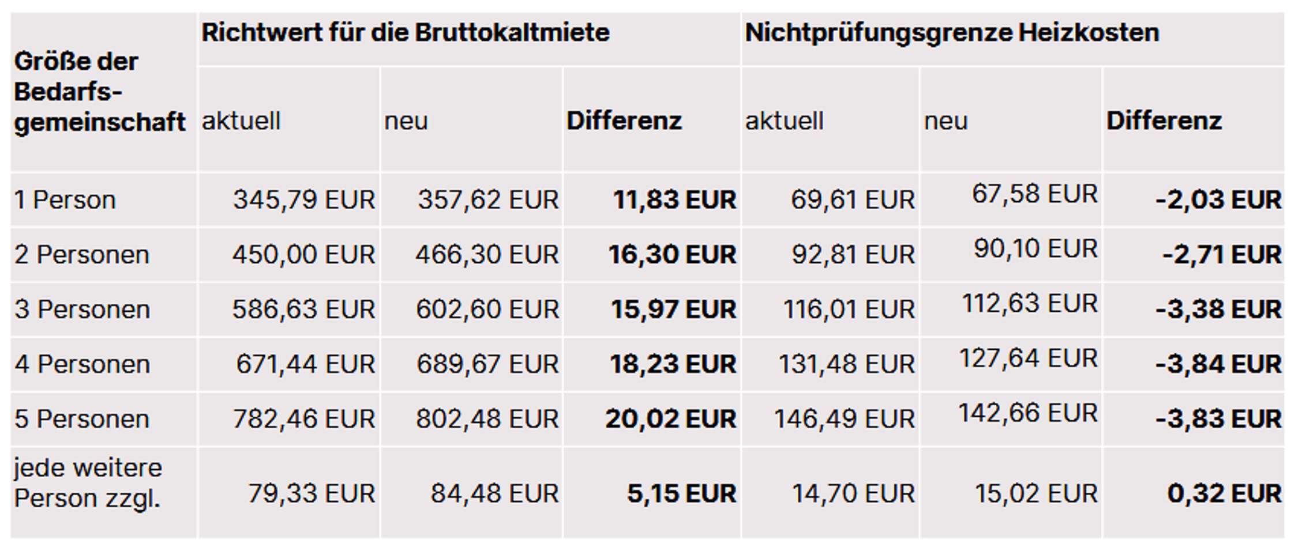Select the "20,02 EUR" bold difference value
The height and width of the screenshot is (551, 1298).
pos(670,419)
